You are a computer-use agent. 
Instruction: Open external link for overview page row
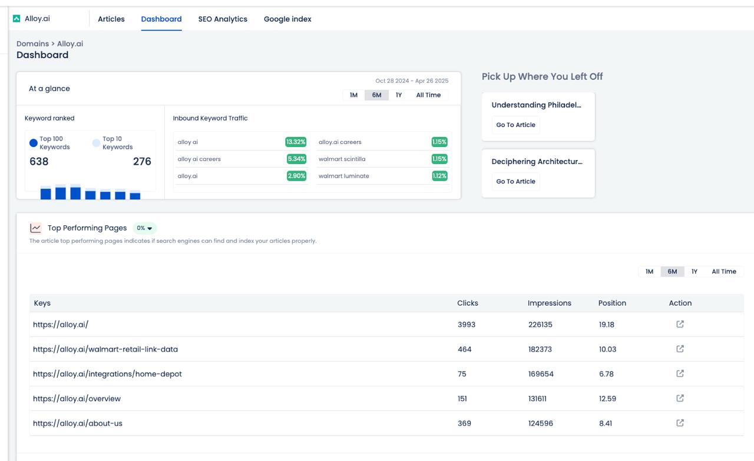[x=680, y=398]
